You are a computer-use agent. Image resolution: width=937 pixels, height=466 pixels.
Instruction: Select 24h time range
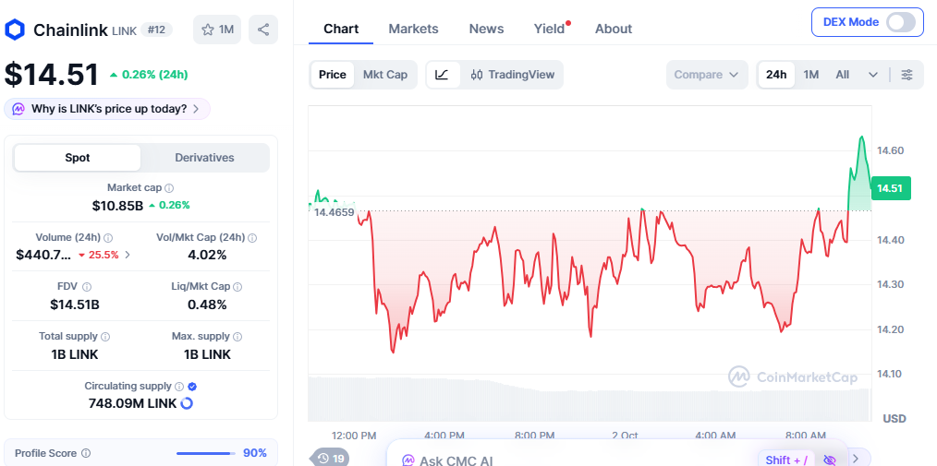pyautogui.click(x=776, y=75)
